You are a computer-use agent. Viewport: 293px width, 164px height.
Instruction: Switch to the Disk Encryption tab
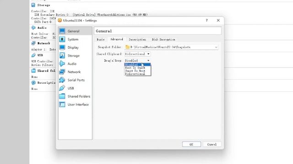[x=163, y=40]
